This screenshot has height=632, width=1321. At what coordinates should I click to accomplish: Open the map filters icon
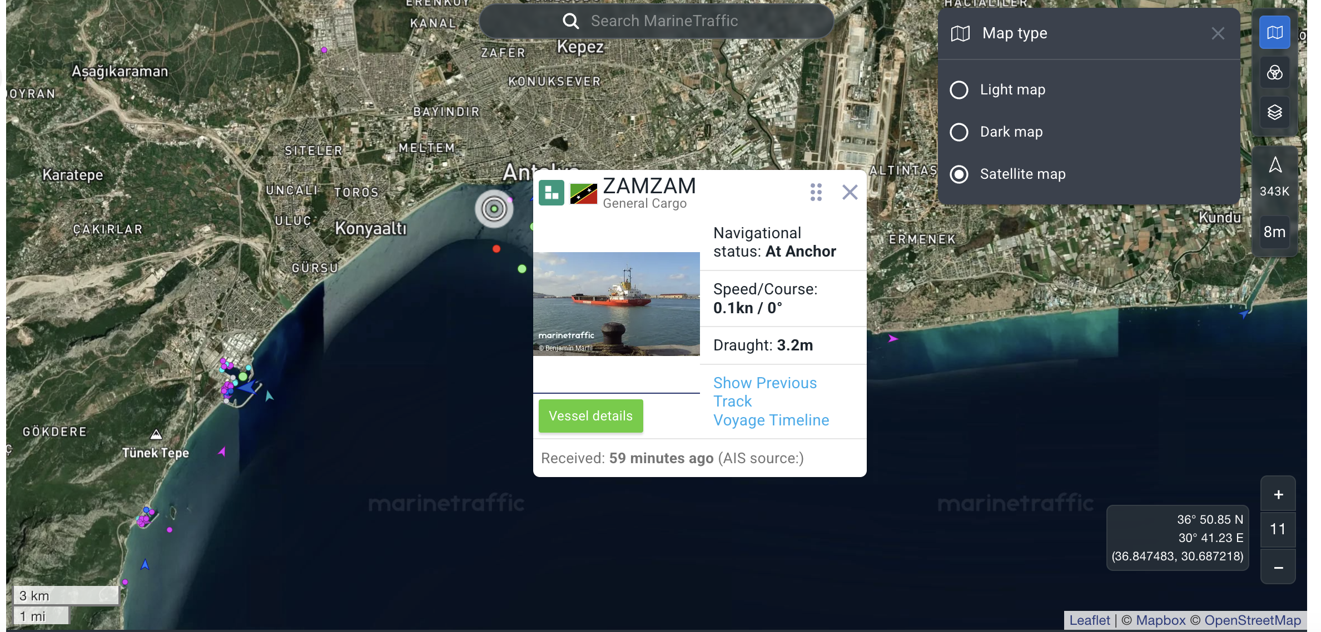pyautogui.click(x=1274, y=73)
